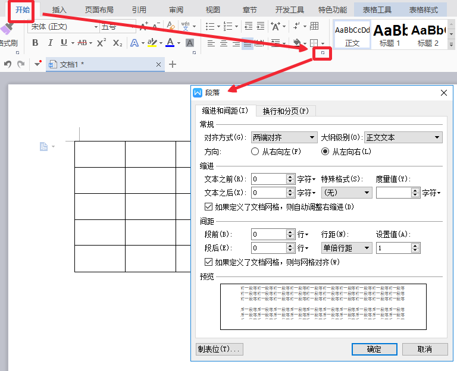Viewport: 457px width, 371px height.
Task: Click 取消 button in paragraph dialog
Action: click(x=425, y=349)
